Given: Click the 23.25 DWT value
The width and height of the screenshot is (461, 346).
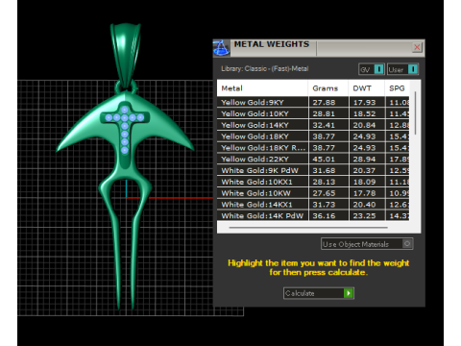Looking at the screenshot, I should pos(364,216).
